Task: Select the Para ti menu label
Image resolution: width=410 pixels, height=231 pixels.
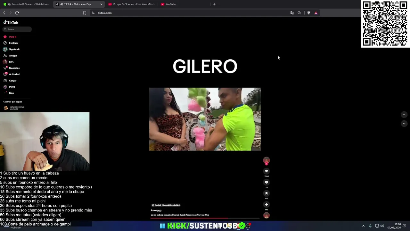Action: pyautogui.click(x=12, y=37)
